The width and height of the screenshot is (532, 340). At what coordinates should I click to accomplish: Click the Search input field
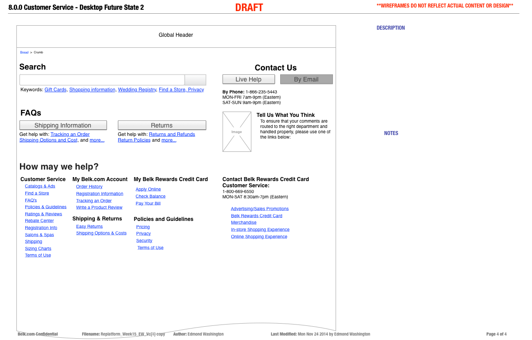(x=102, y=80)
